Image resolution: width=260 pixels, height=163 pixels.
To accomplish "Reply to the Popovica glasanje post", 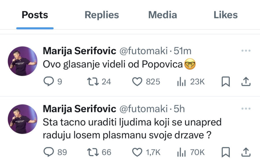I will coord(49,82).
